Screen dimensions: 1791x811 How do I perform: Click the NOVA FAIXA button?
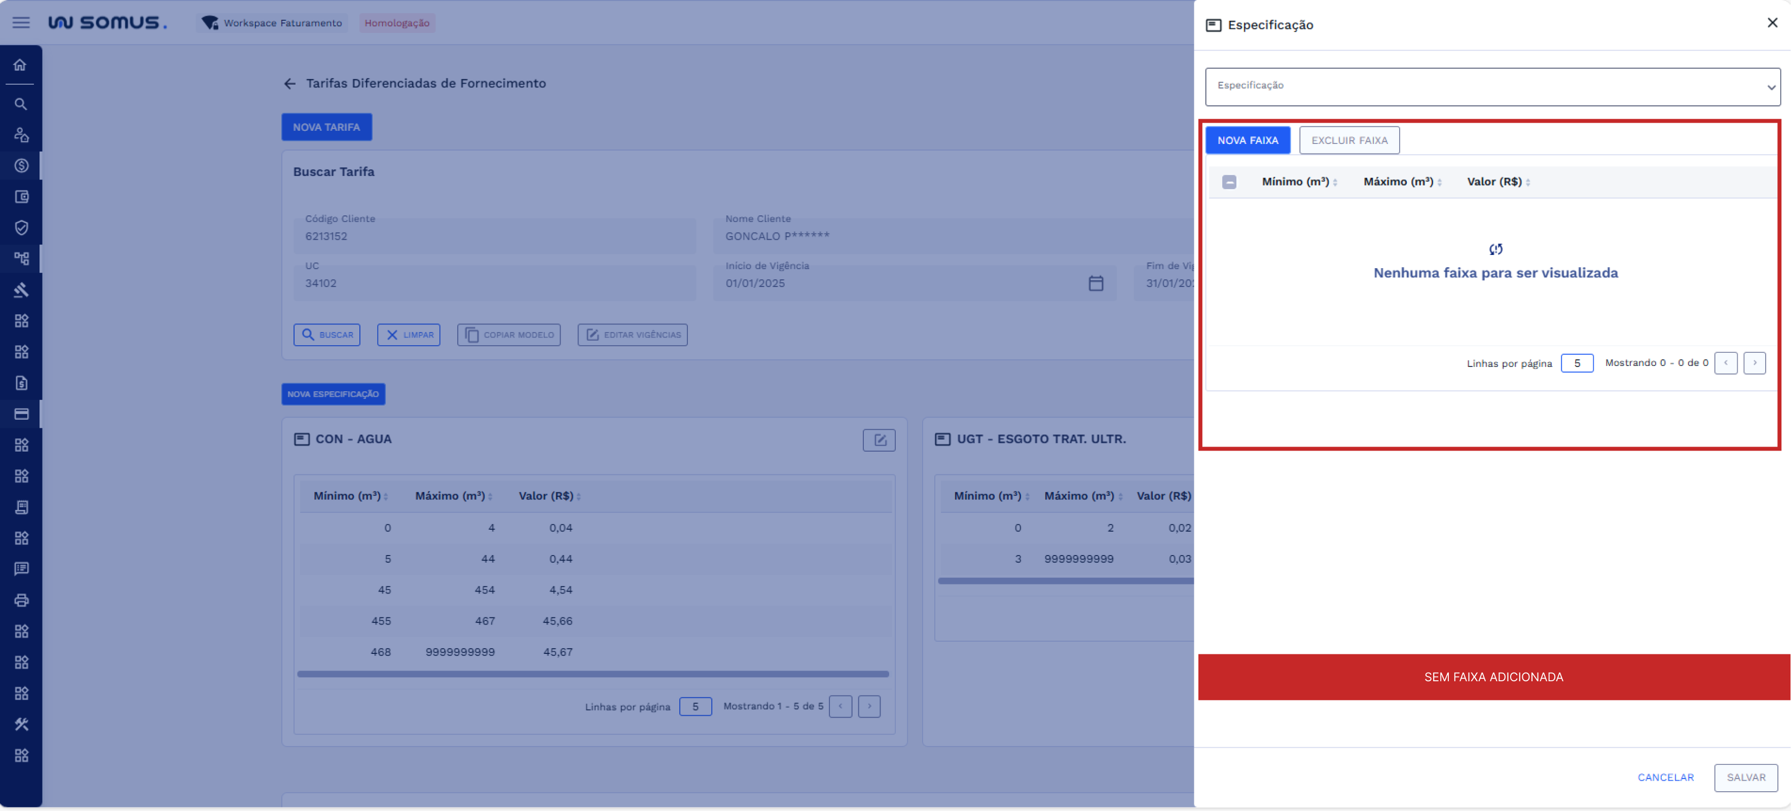pos(1247,140)
